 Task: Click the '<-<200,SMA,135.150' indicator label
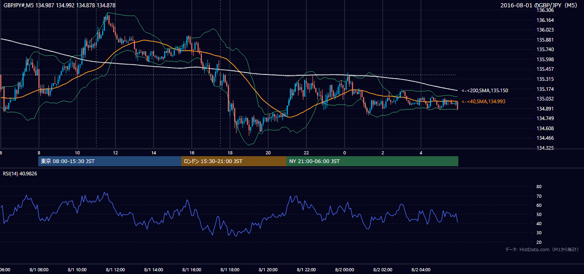tap(485, 91)
